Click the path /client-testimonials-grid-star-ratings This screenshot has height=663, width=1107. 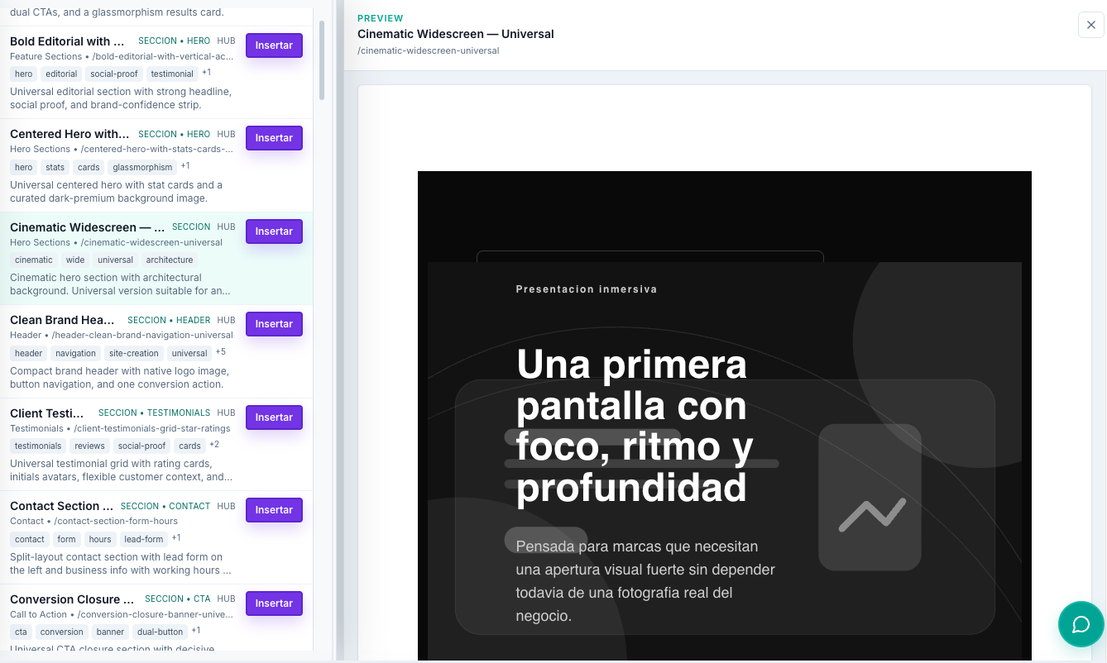(152, 428)
